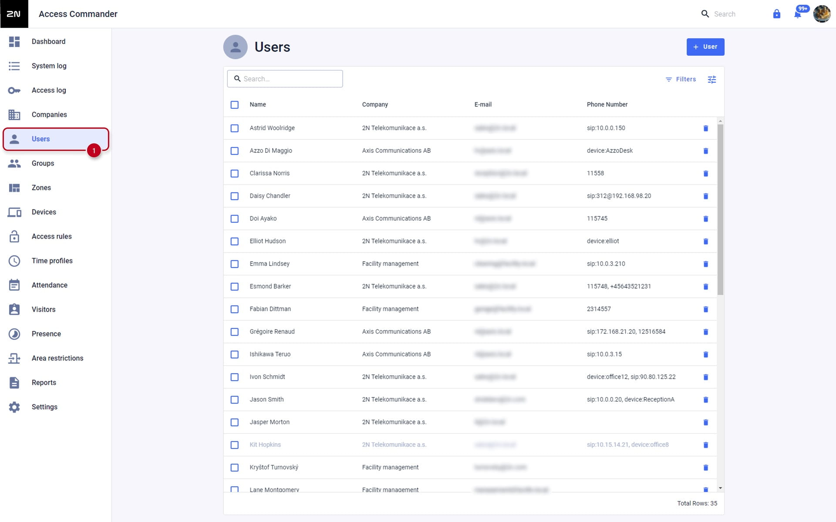Open the Users menu item
Screen dimensions: 836x522
(x=56, y=139)
